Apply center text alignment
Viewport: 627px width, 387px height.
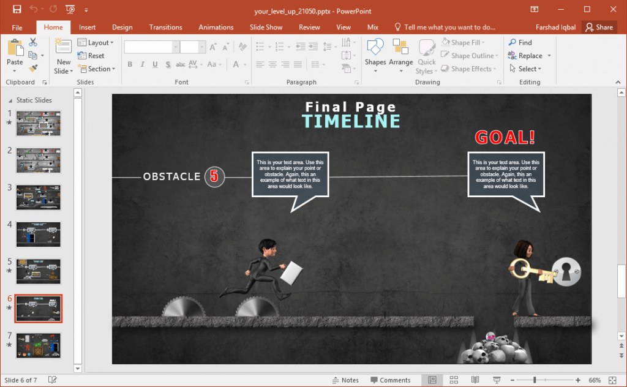pyautogui.click(x=272, y=64)
